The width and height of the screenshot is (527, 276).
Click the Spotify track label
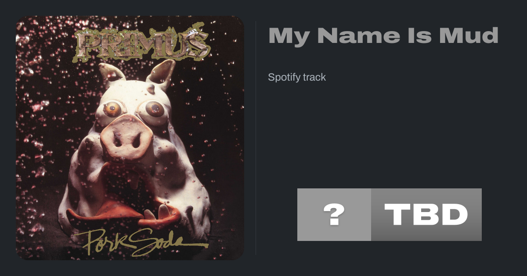pos(297,78)
